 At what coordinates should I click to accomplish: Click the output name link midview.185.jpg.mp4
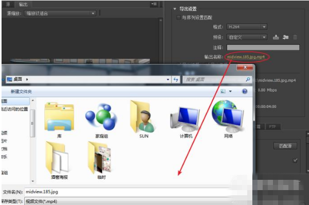[x=246, y=57]
